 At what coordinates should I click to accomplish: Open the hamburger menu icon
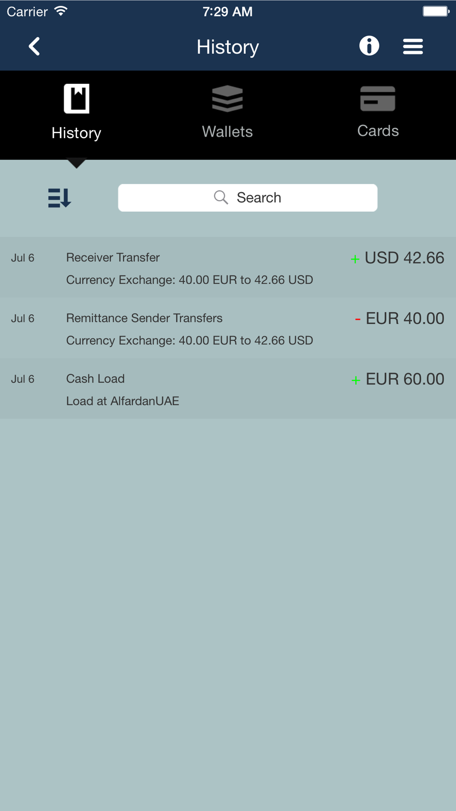click(413, 47)
